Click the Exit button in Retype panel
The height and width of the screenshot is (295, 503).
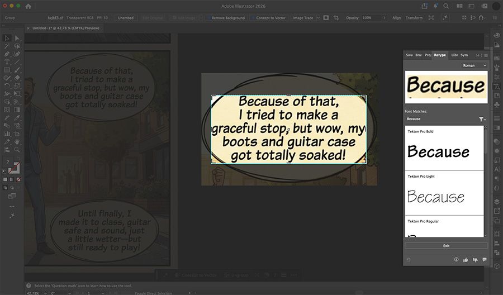(446, 246)
